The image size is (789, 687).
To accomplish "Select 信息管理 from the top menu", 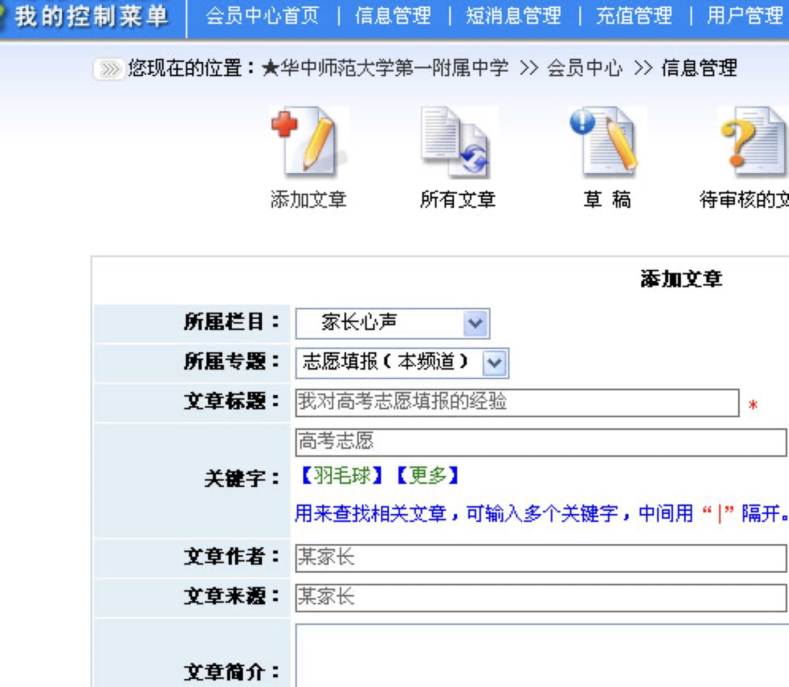I will [x=393, y=16].
